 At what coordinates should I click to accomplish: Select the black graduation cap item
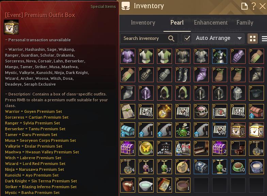[256, 93]
